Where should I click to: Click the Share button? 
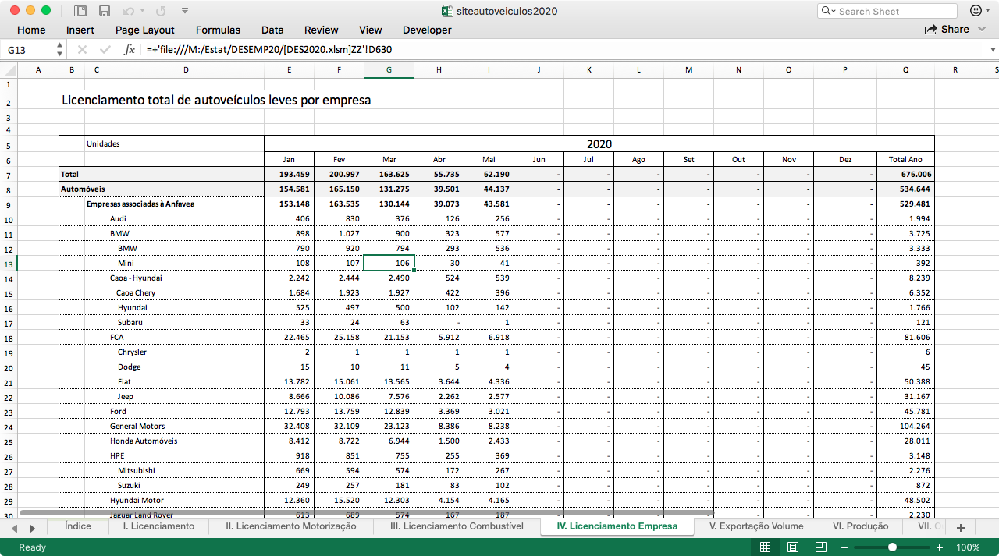[x=947, y=30]
